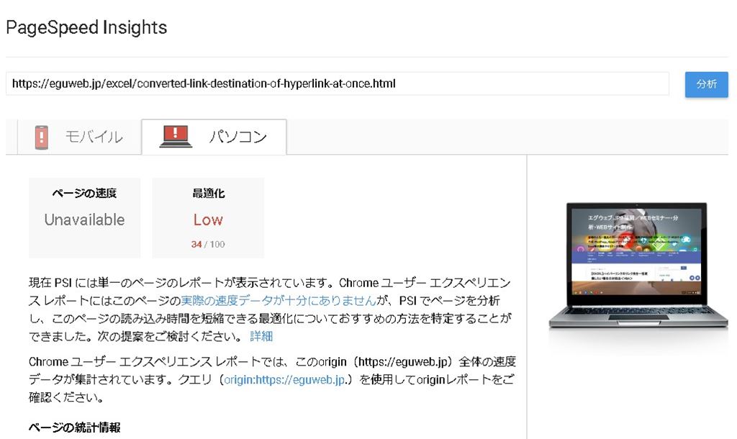Focus the URL input field

(337, 83)
